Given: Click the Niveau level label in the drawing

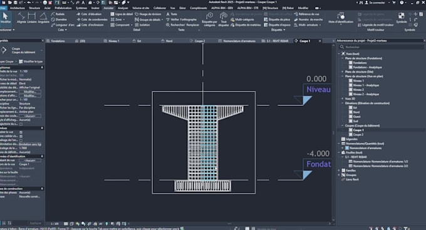Looking at the screenshot, I should coord(318,90).
